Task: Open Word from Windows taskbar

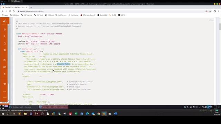Action: pos(115,114)
